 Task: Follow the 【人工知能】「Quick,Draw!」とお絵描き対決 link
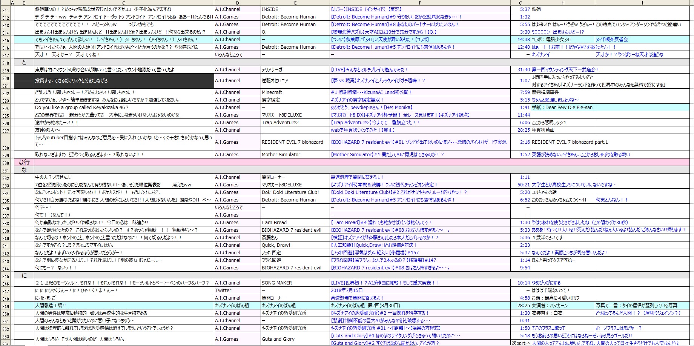tap(375, 245)
